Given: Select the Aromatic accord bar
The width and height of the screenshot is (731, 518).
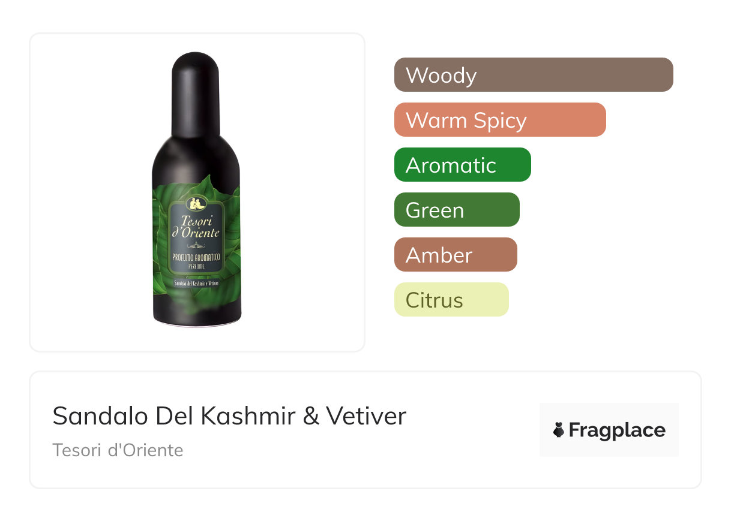Looking at the screenshot, I should click(x=463, y=165).
